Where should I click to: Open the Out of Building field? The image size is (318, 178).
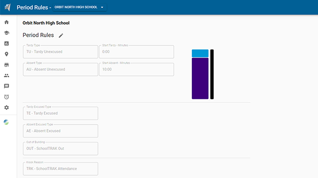60,149
